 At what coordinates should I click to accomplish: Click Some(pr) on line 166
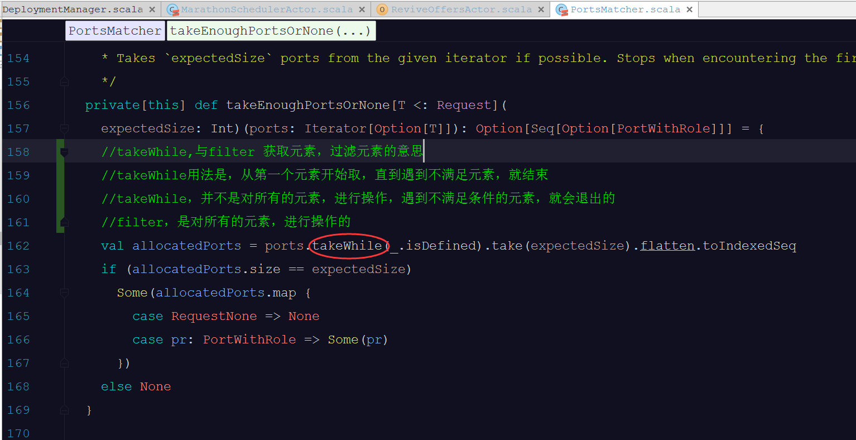pos(358,339)
